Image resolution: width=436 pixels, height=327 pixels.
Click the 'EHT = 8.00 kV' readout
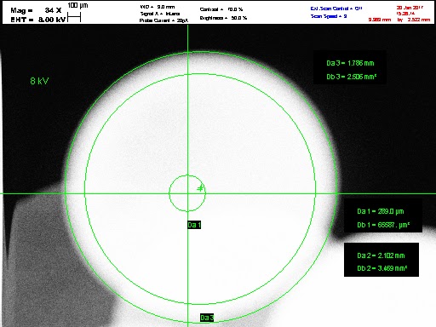tap(38, 20)
